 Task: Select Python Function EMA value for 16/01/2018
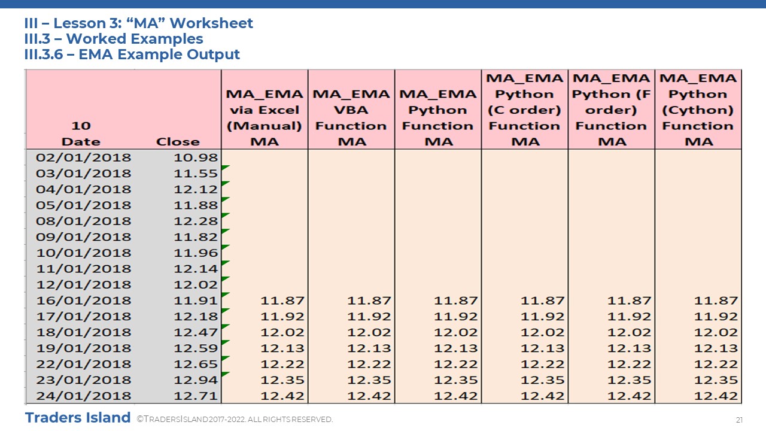[456, 301]
